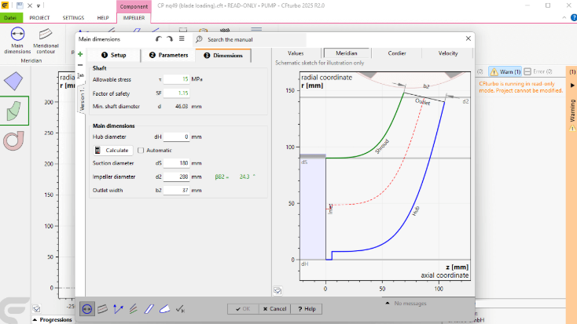Toggle the Error (0) message filter

[538, 71]
